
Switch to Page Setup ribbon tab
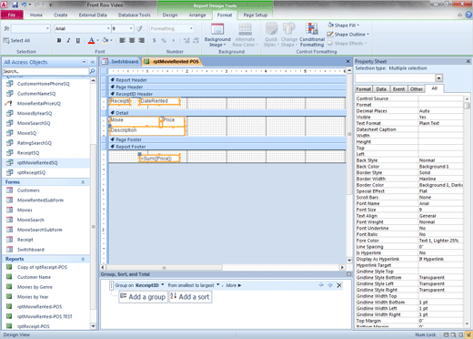256,15
